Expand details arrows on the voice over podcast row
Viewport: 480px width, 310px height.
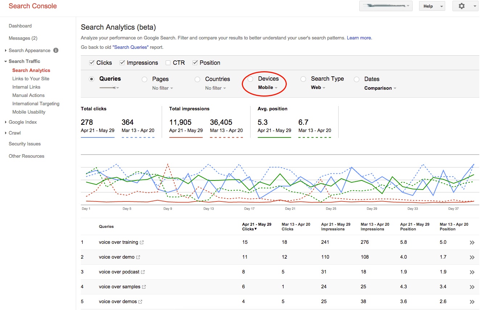click(x=472, y=272)
